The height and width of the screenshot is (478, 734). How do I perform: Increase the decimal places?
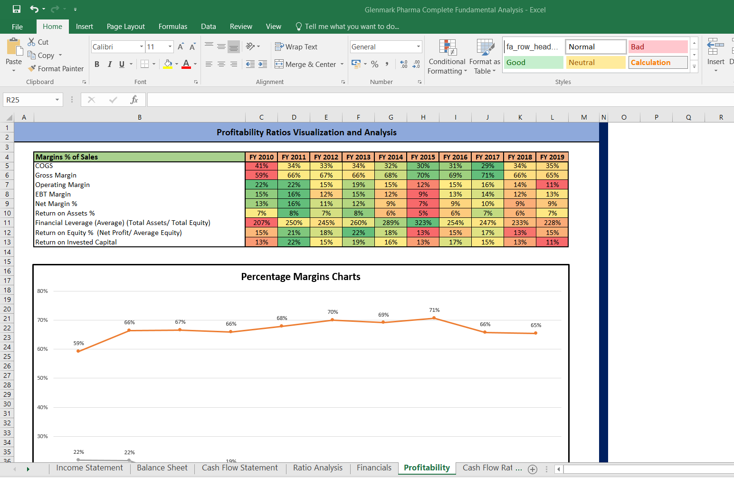pos(404,64)
